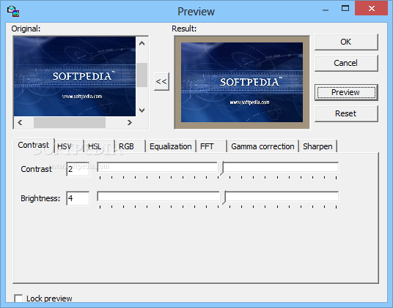
Task: Select the Contrast tab
Action: click(x=34, y=146)
